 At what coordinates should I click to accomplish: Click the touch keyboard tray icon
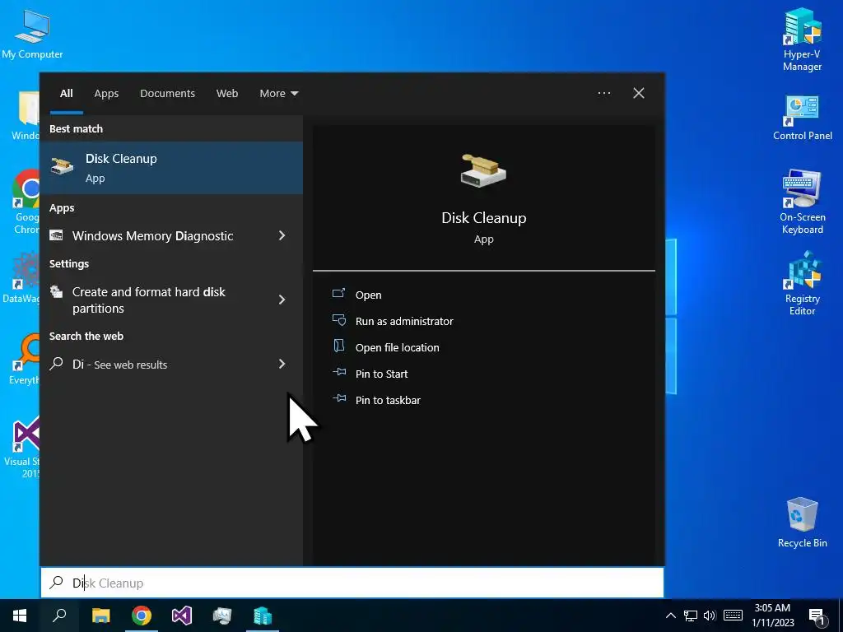click(733, 616)
